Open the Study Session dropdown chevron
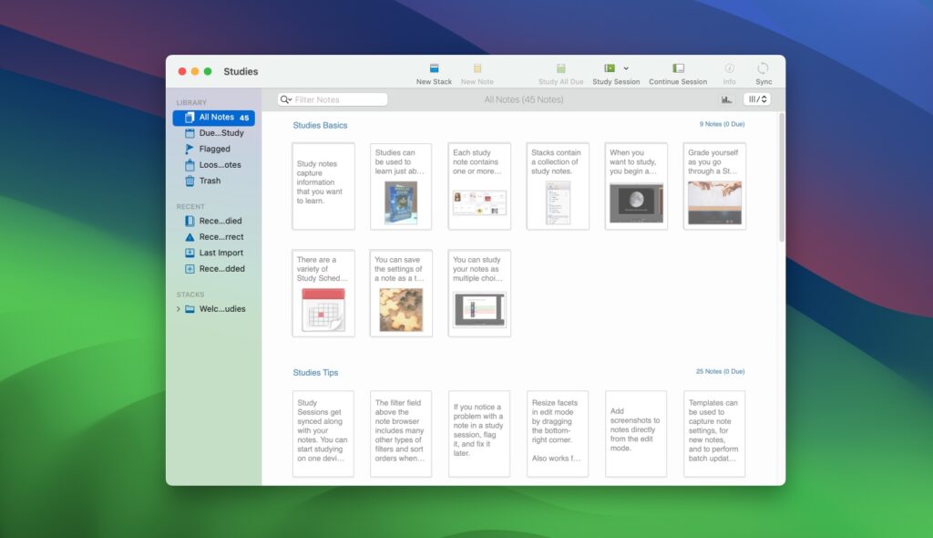933x538 pixels. point(627,67)
